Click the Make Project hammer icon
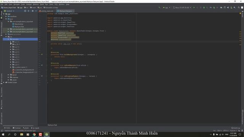 159,8
